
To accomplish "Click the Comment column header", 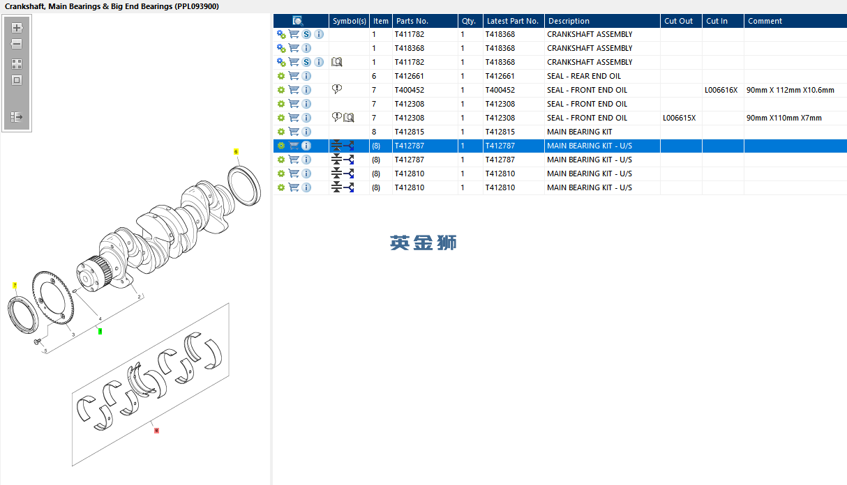I will click(x=795, y=21).
